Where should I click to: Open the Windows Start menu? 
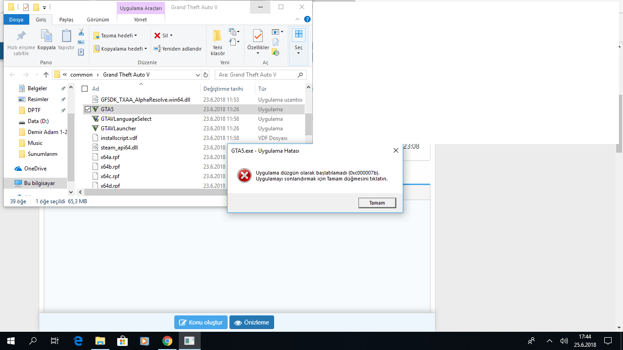[11, 340]
